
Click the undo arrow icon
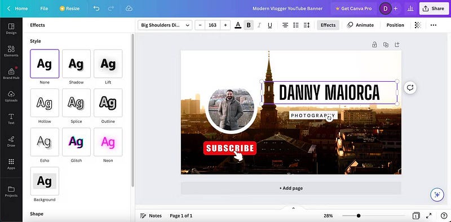pos(96,8)
